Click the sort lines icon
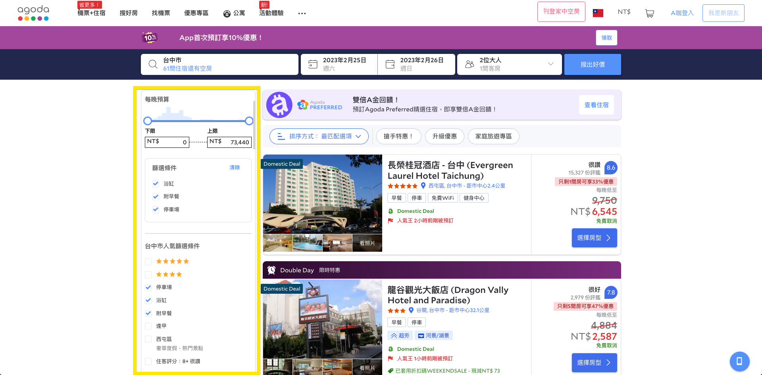The height and width of the screenshot is (375, 762). point(281,136)
